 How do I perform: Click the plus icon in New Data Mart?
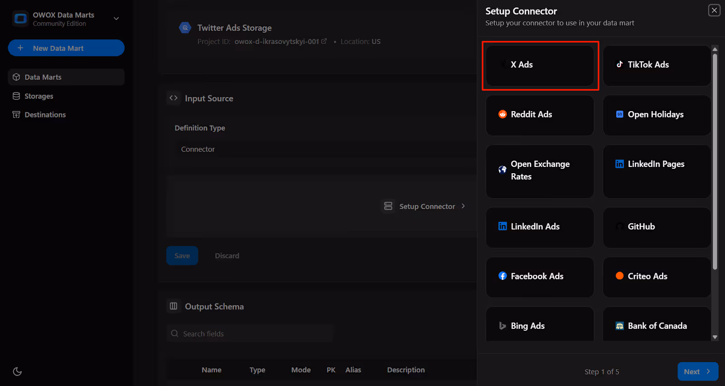tap(20, 48)
